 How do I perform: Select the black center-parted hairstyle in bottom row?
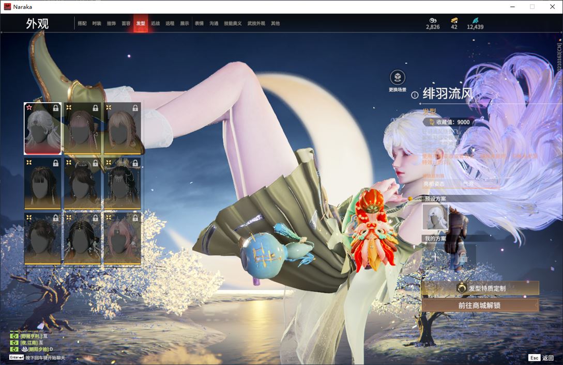[82, 239]
